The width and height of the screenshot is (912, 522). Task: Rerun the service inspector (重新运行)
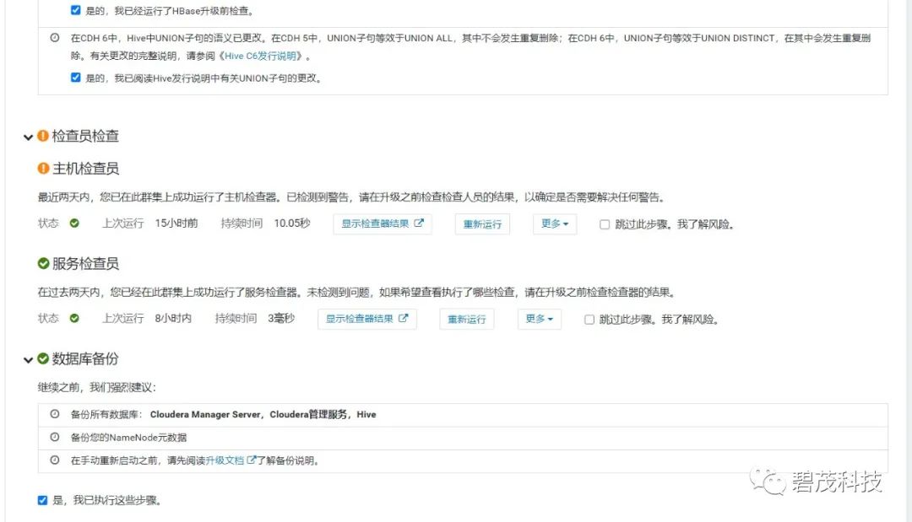[466, 320]
